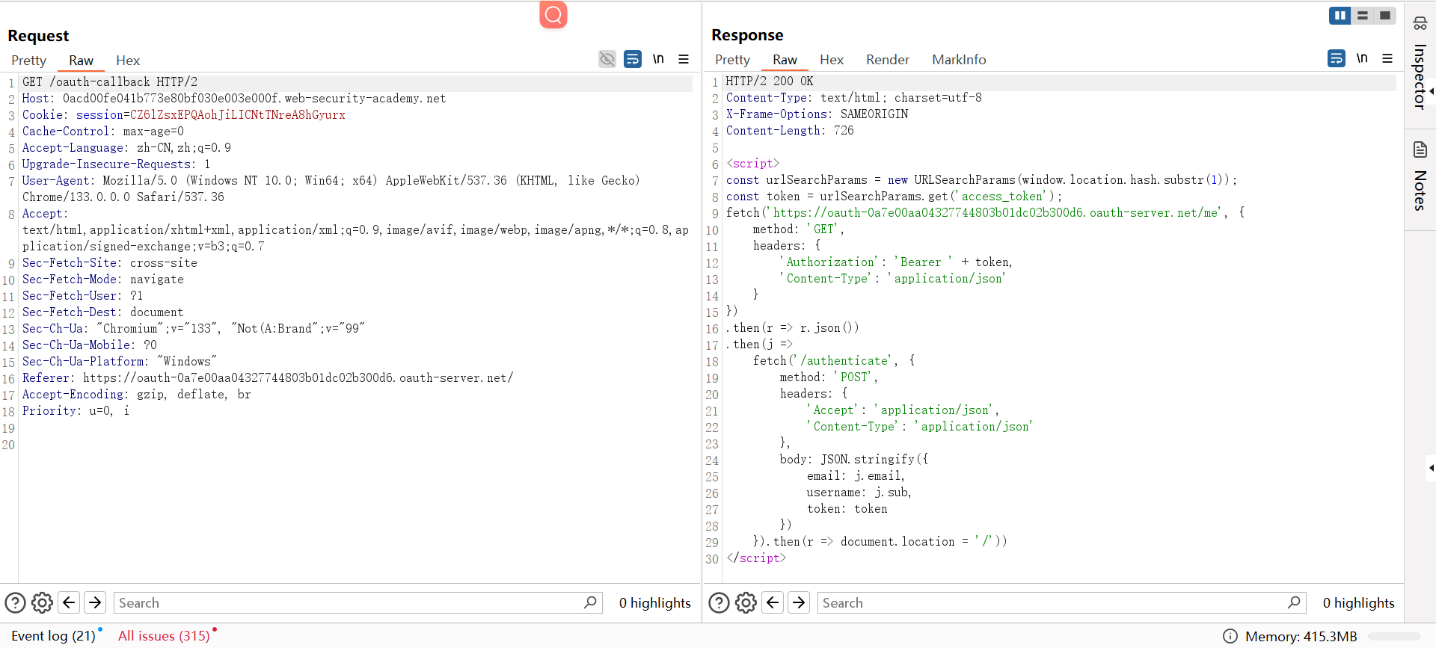Screen dimensions: 1436x648
Task: Open Event log (21) link
Action: pos(53,636)
